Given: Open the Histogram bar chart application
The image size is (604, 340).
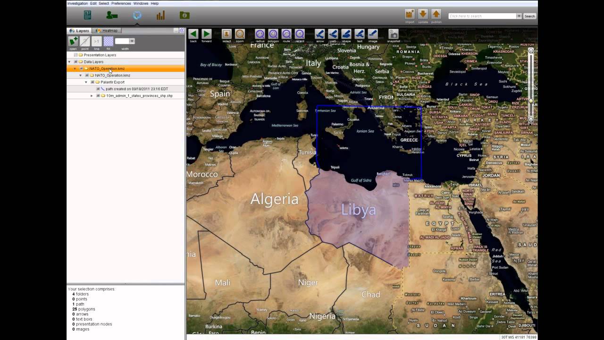Looking at the screenshot, I should pos(160,15).
